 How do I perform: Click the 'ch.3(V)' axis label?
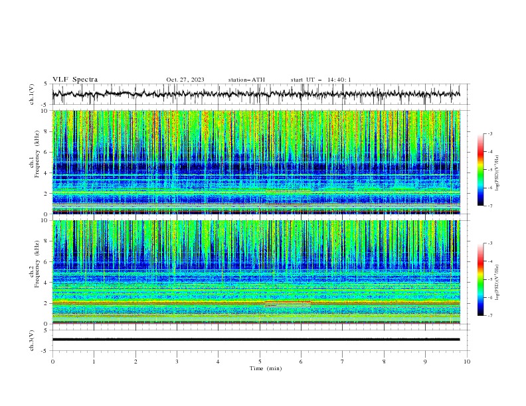[x=32, y=340]
